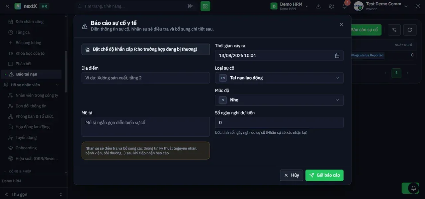Expand the Loại sự cố dropdown

coord(279,78)
